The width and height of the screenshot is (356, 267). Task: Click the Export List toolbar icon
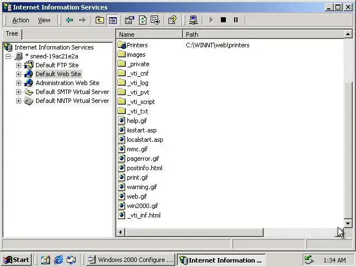point(155,20)
